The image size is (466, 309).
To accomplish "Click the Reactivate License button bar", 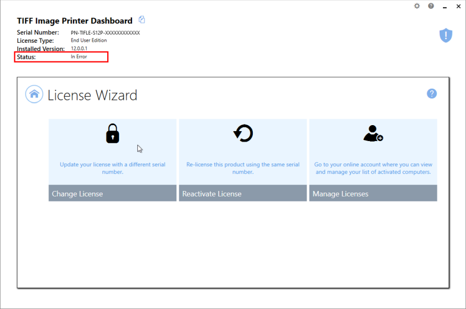I will coord(243,193).
